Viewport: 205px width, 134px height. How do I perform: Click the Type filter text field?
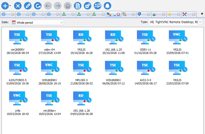tap(174, 22)
